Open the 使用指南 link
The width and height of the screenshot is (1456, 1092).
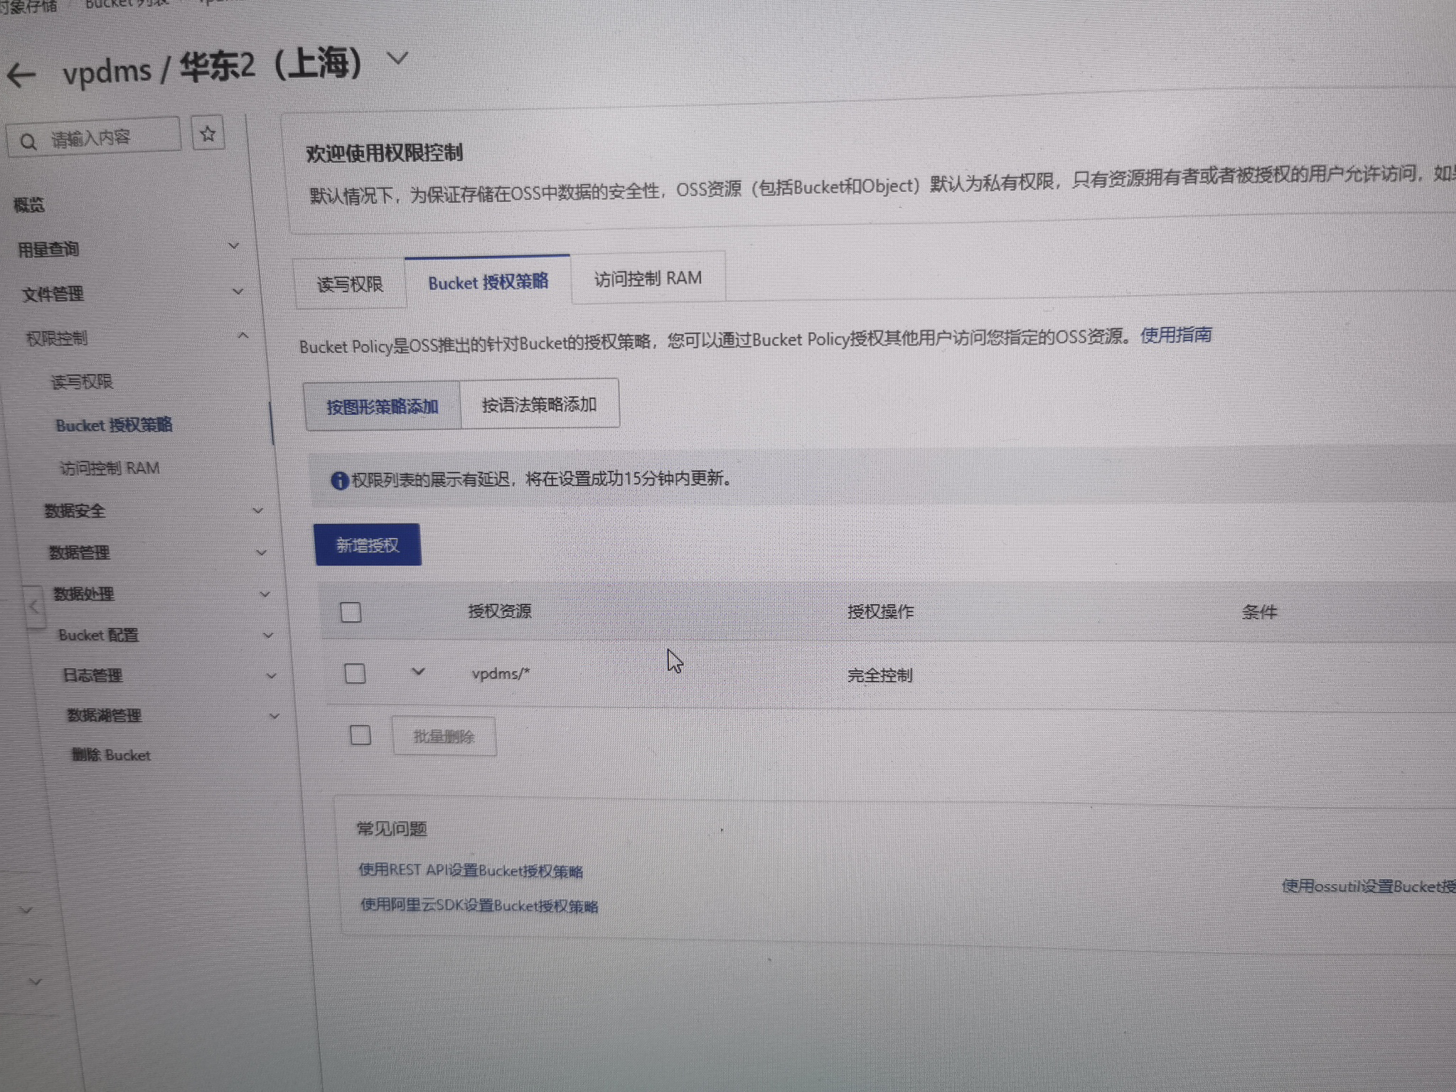[x=1176, y=335]
